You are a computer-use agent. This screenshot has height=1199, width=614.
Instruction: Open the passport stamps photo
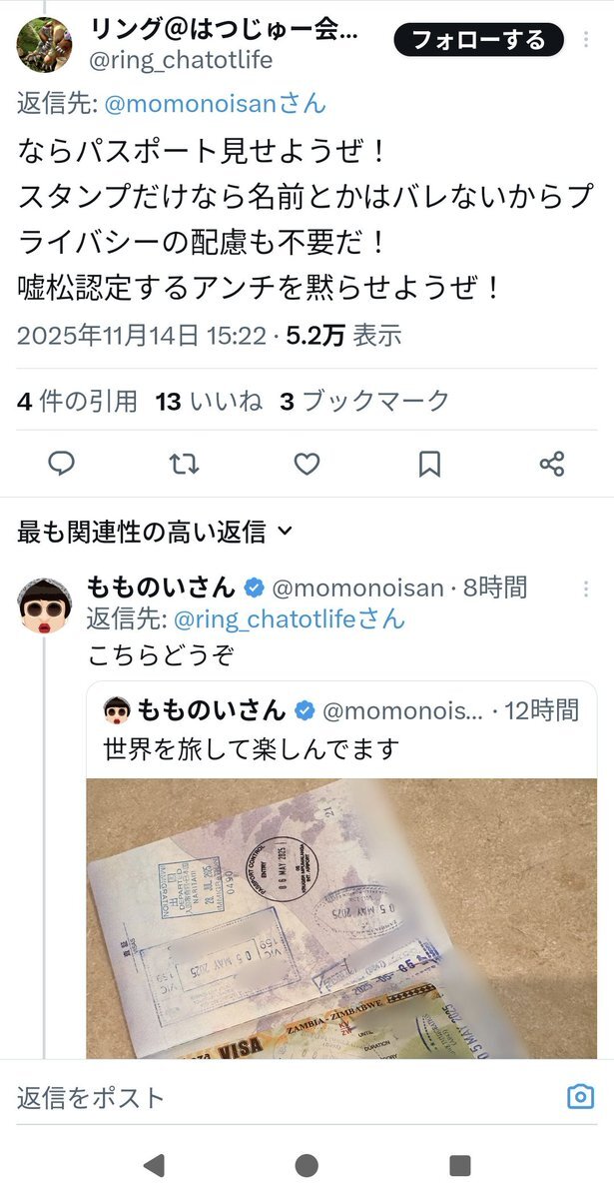tap(341, 919)
